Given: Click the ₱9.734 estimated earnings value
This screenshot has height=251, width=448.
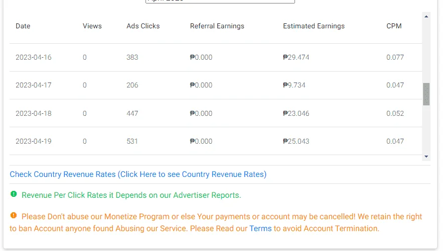Looking at the screenshot, I should [294, 85].
